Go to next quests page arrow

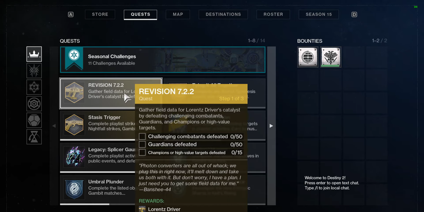(x=271, y=126)
